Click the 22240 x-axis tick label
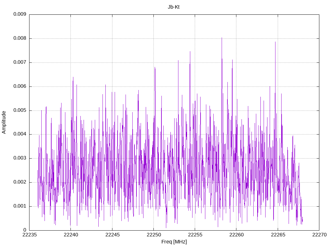The height and width of the screenshot is (246, 328). pyautogui.click(x=71, y=235)
